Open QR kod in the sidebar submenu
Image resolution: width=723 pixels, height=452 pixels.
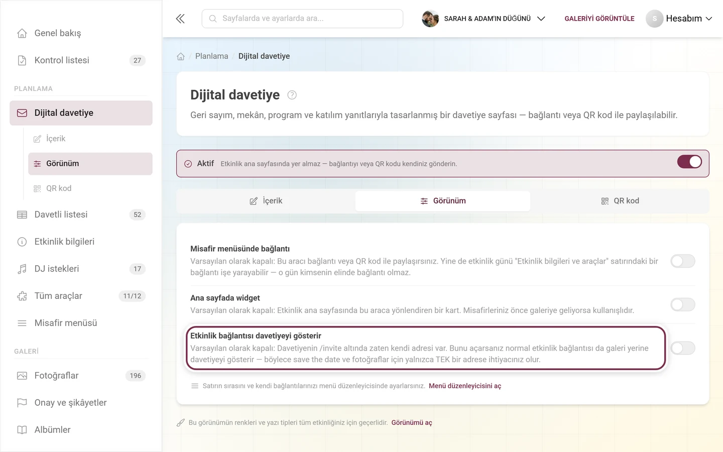click(x=90, y=188)
